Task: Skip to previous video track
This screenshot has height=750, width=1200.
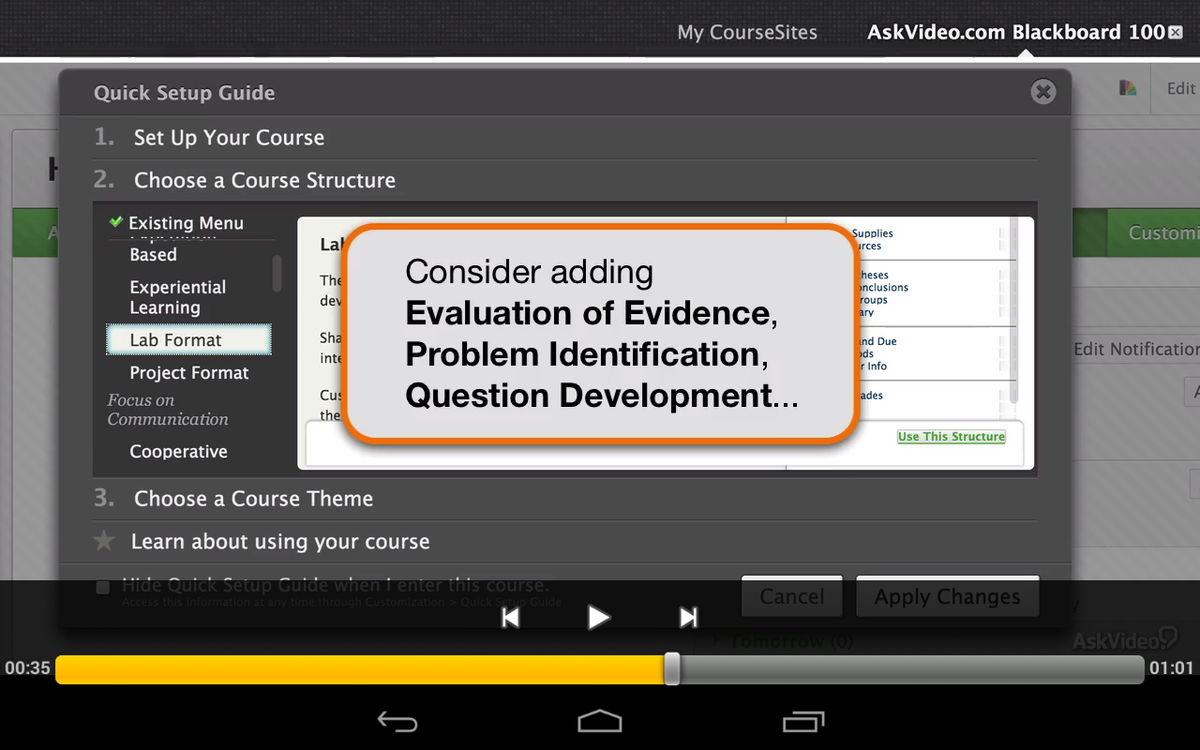Action: (x=510, y=617)
